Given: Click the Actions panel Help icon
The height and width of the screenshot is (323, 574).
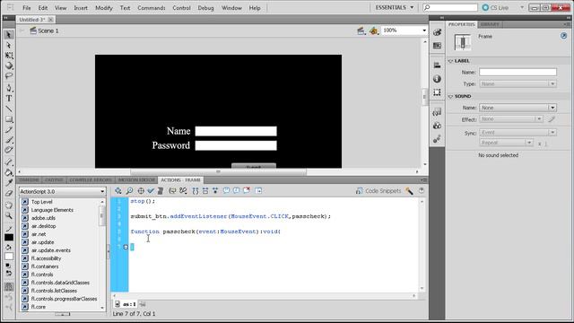Looking at the screenshot, I should point(422,190).
